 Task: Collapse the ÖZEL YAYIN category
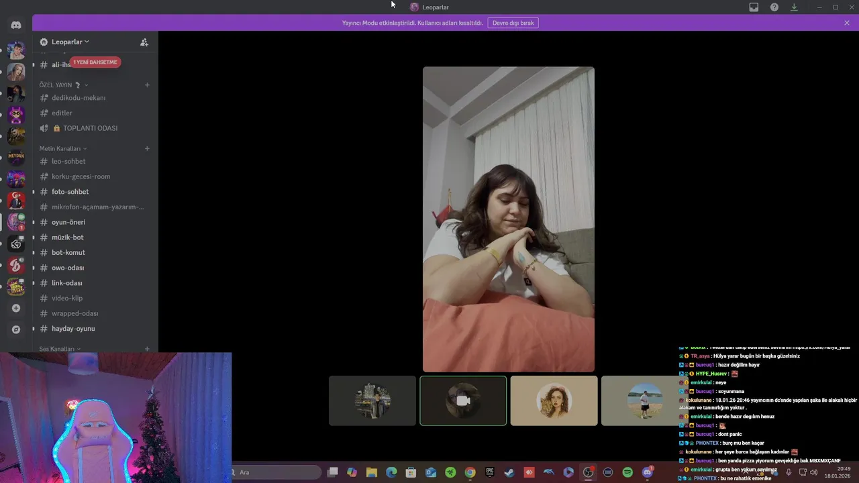coord(64,85)
